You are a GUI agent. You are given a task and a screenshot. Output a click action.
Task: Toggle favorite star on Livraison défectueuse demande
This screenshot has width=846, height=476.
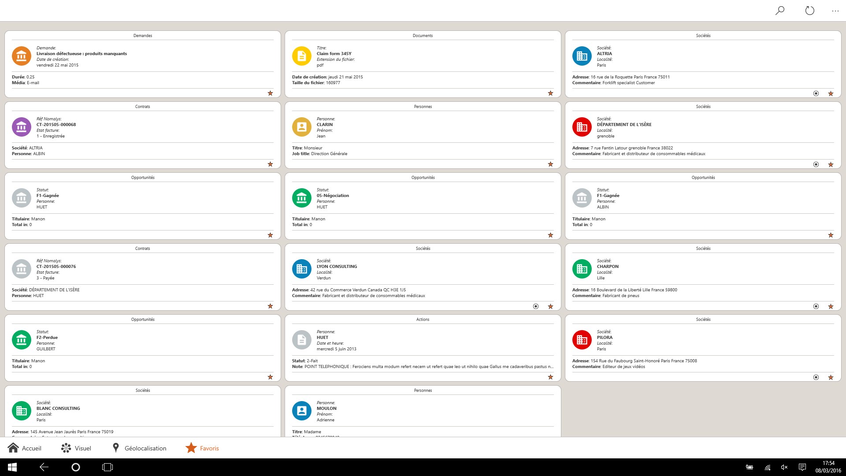pos(270,93)
